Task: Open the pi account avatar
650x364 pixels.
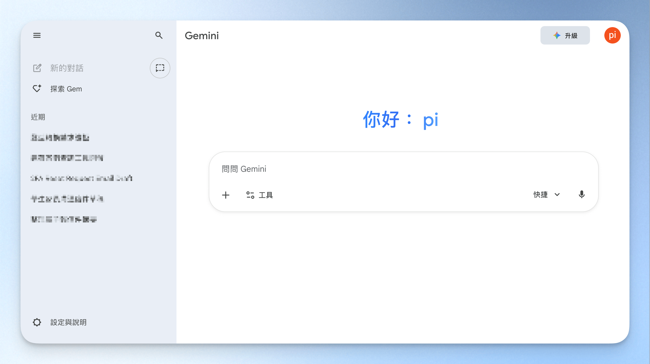Action: point(612,35)
